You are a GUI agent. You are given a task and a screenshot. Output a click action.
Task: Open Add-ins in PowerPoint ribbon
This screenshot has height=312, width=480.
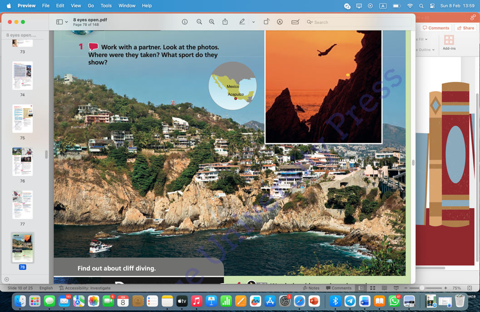point(449,43)
